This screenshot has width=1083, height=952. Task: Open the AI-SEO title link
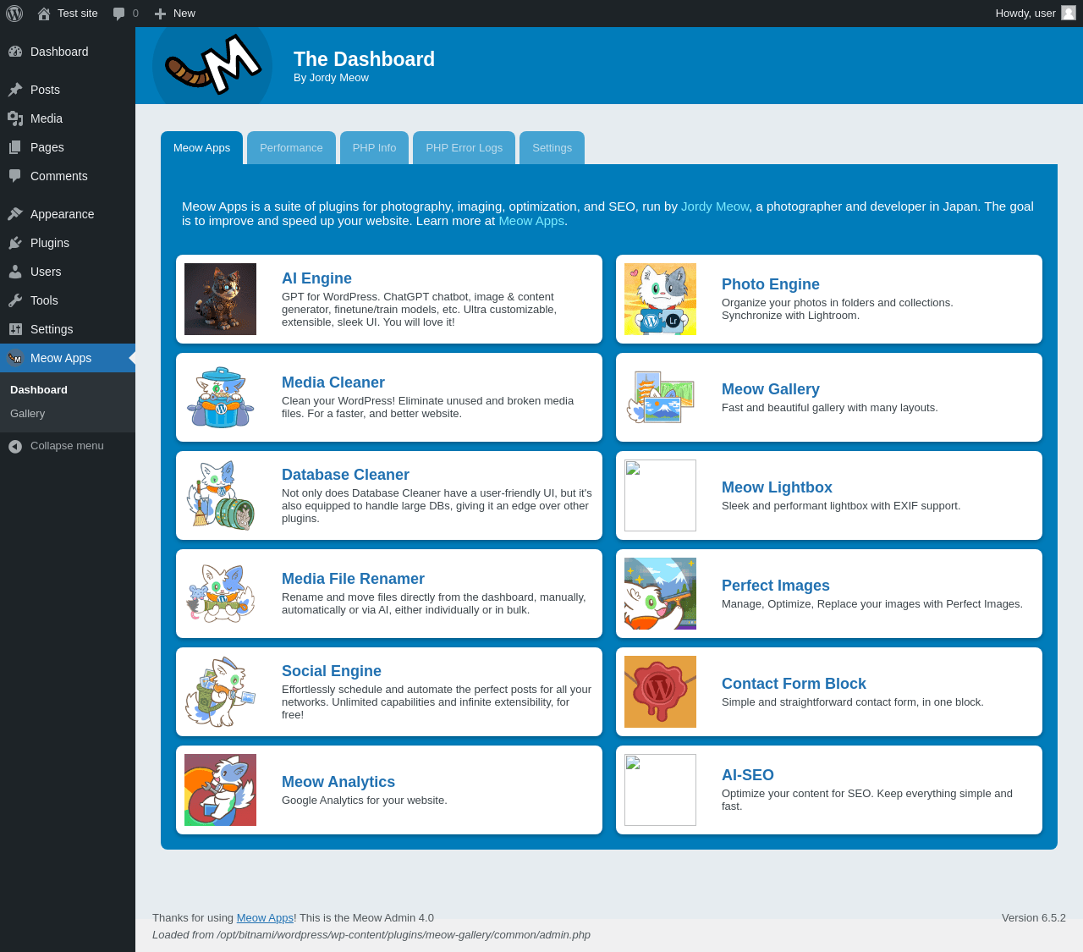[748, 775]
